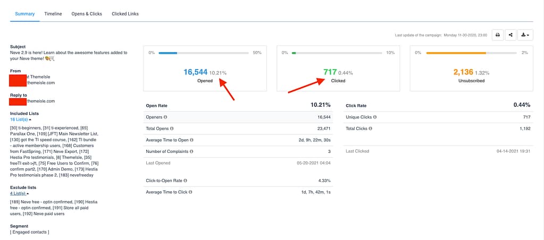Click the share campaign icon
544x240 pixels.
point(510,35)
